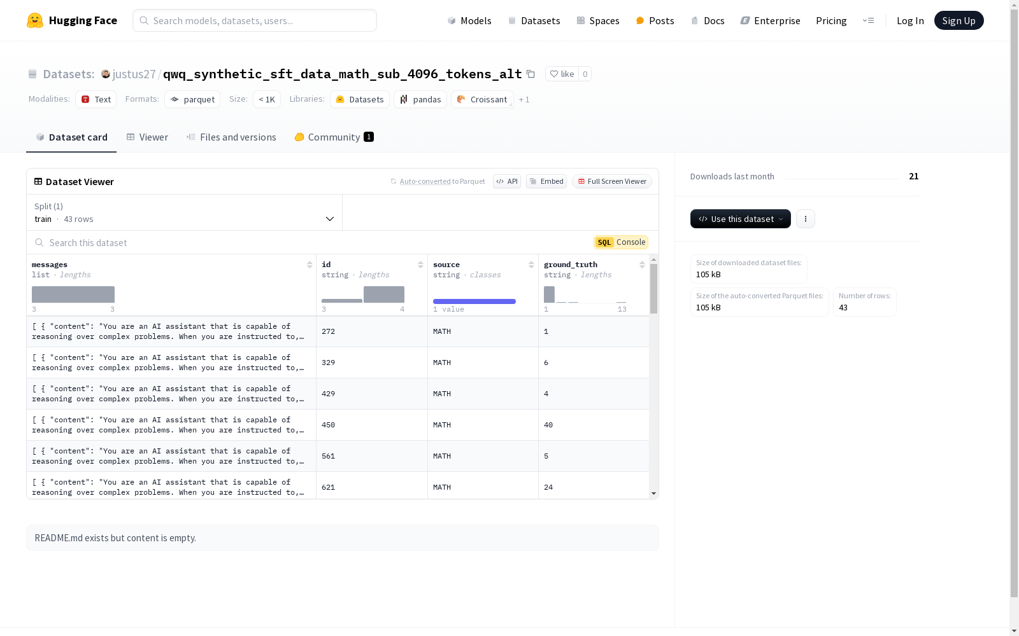Click the messages lengths histogram bar

click(73, 294)
